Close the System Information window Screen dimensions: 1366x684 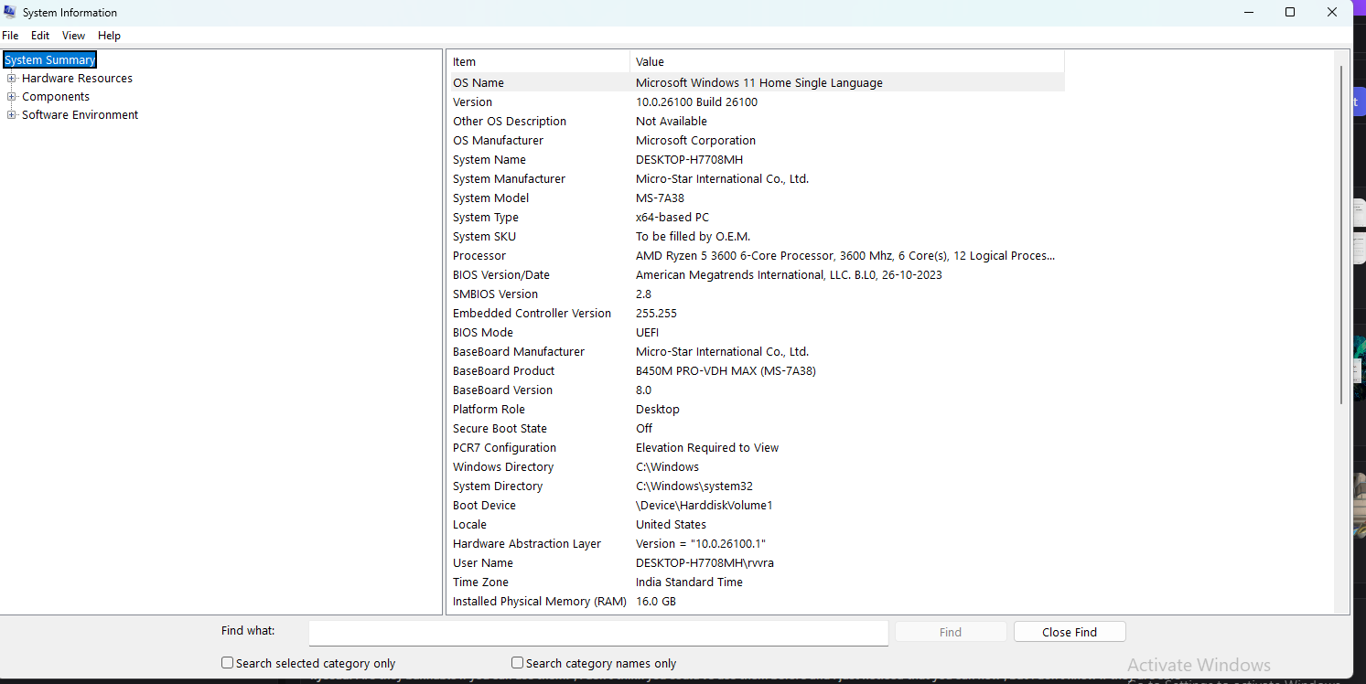pyautogui.click(x=1332, y=13)
